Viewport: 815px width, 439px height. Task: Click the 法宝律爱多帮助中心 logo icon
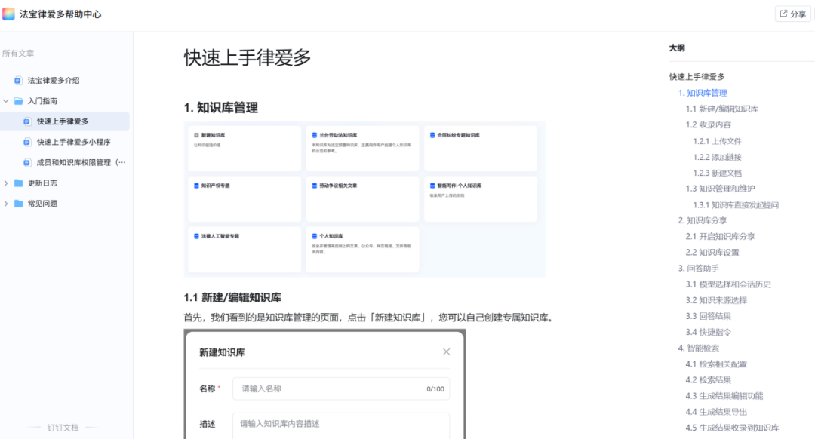click(x=10, y=14)
